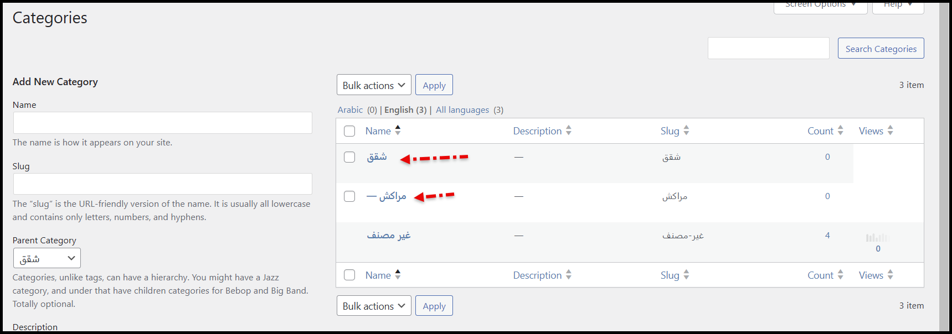952x334 pixels.
Task: Click the sort arrows beside the top Name header
Action: 398,131
